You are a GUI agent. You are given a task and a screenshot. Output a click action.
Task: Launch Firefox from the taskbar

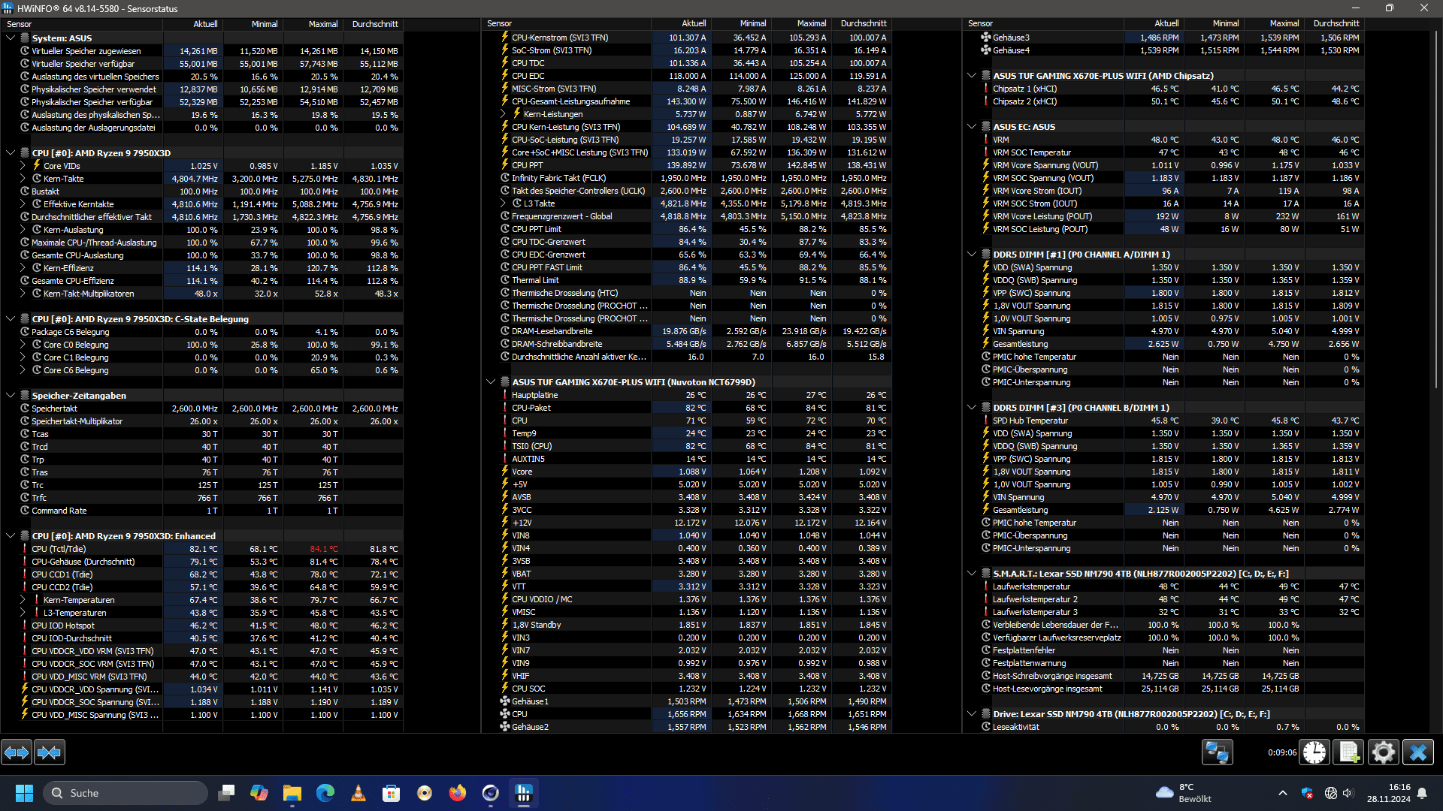pyautogui.click(x=457, y=793)
